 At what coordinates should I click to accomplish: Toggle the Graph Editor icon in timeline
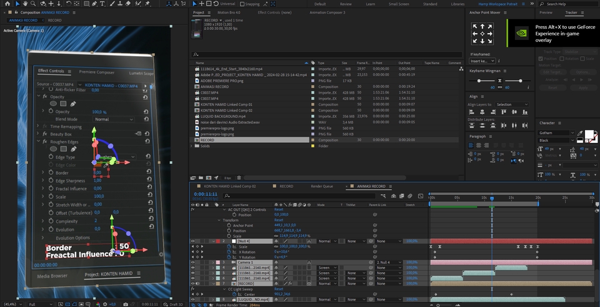coord(421,196)
